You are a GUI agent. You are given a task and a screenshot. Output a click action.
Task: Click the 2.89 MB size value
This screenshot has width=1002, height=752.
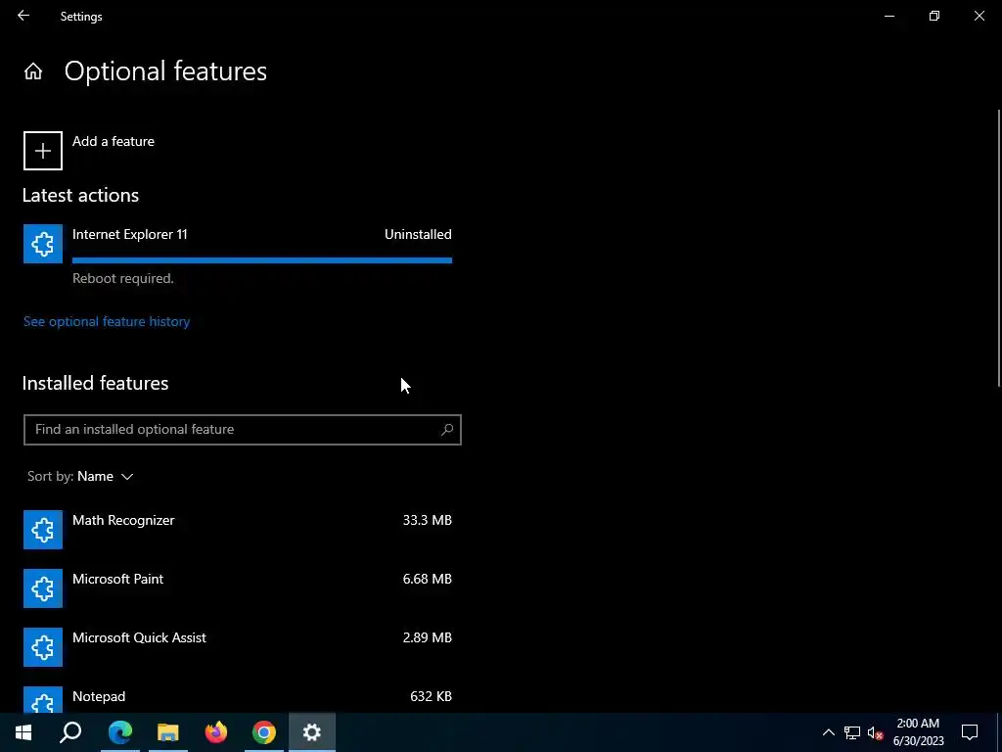pyautogui.click(x=427, y=637)
